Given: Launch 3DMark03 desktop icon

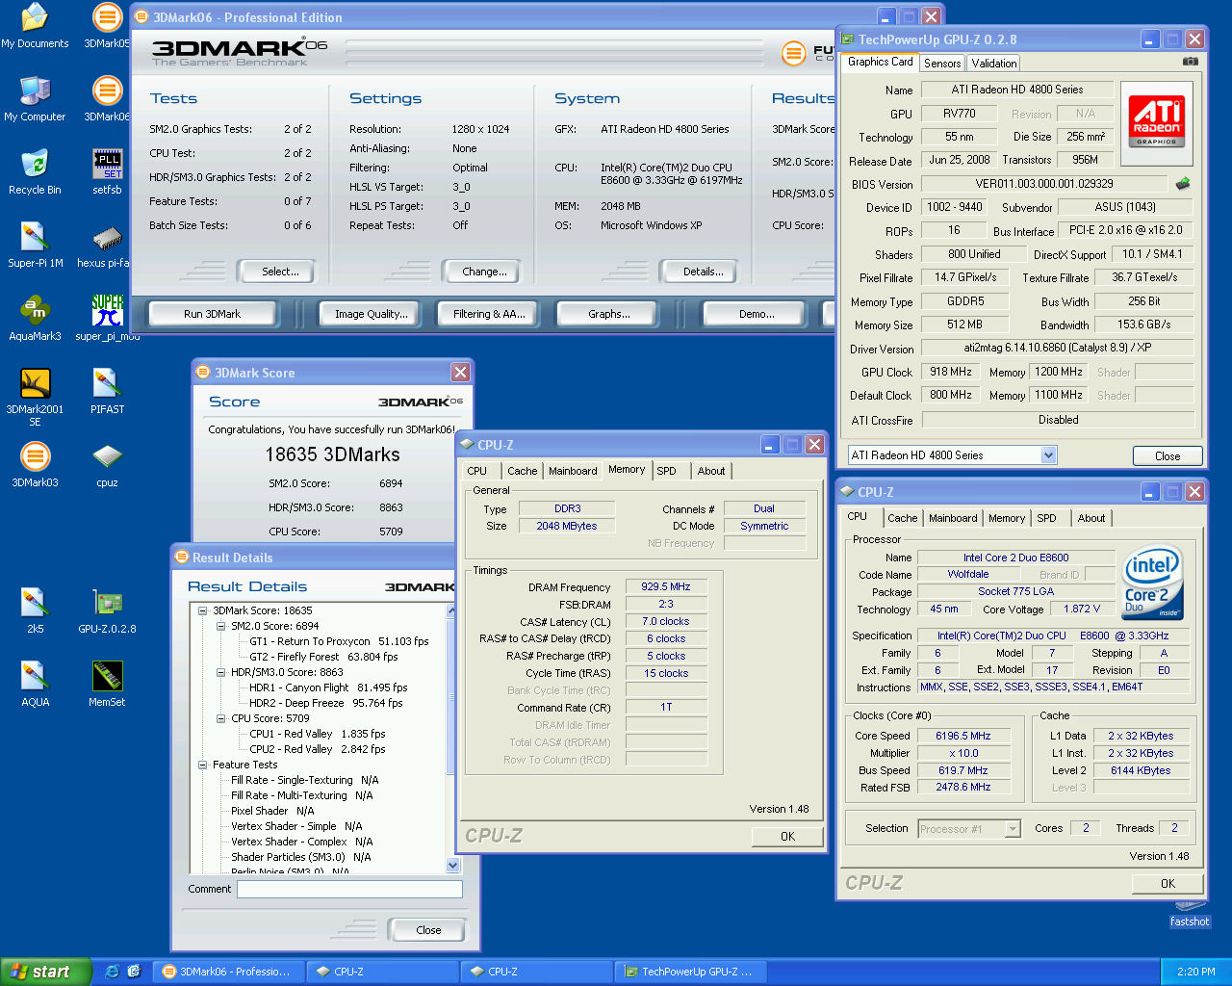Looking at the screenshot, I should point(35,465).
